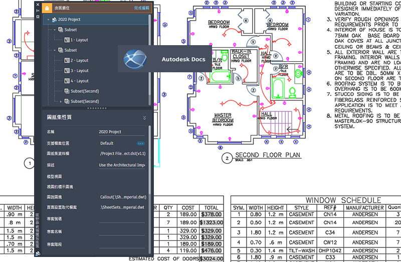Click the $1323.00 total cell
The width and height of the screenshot is (401, 262).
(211, 222)
